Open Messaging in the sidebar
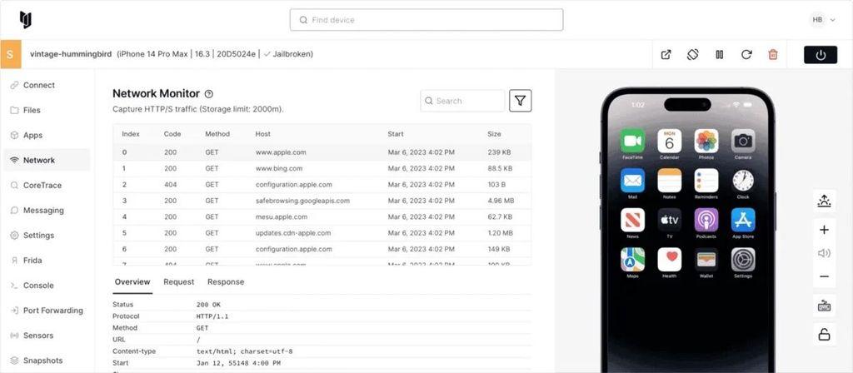This screenshot has width=853, height=373. point(47,211)
